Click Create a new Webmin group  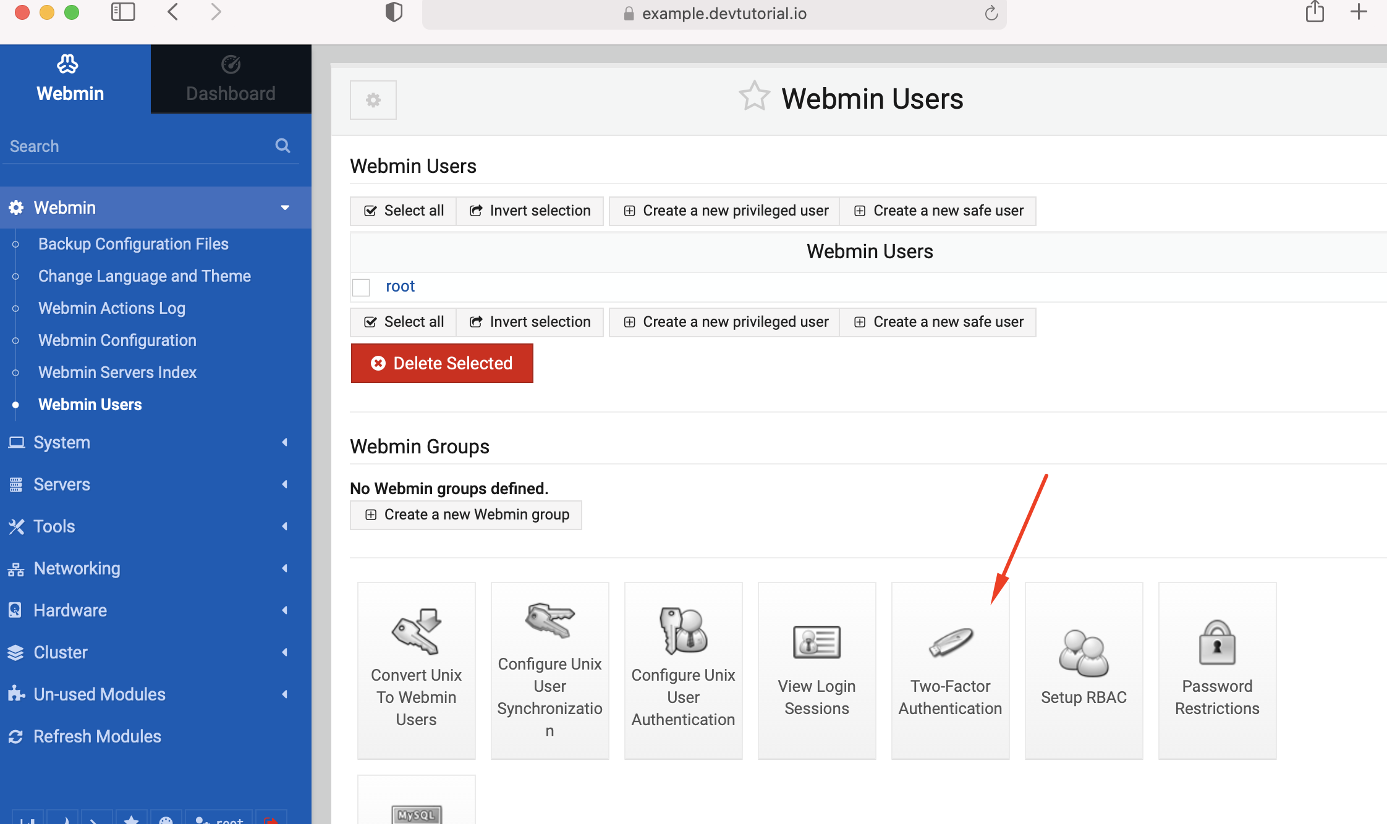(x=466, y=515)
